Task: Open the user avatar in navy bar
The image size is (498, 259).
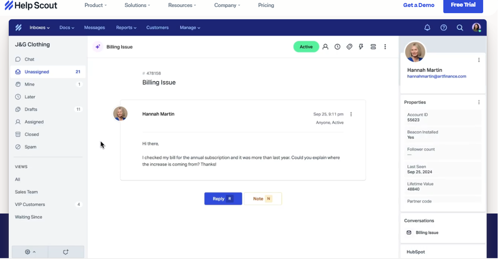Action: [x=476, y=28]
